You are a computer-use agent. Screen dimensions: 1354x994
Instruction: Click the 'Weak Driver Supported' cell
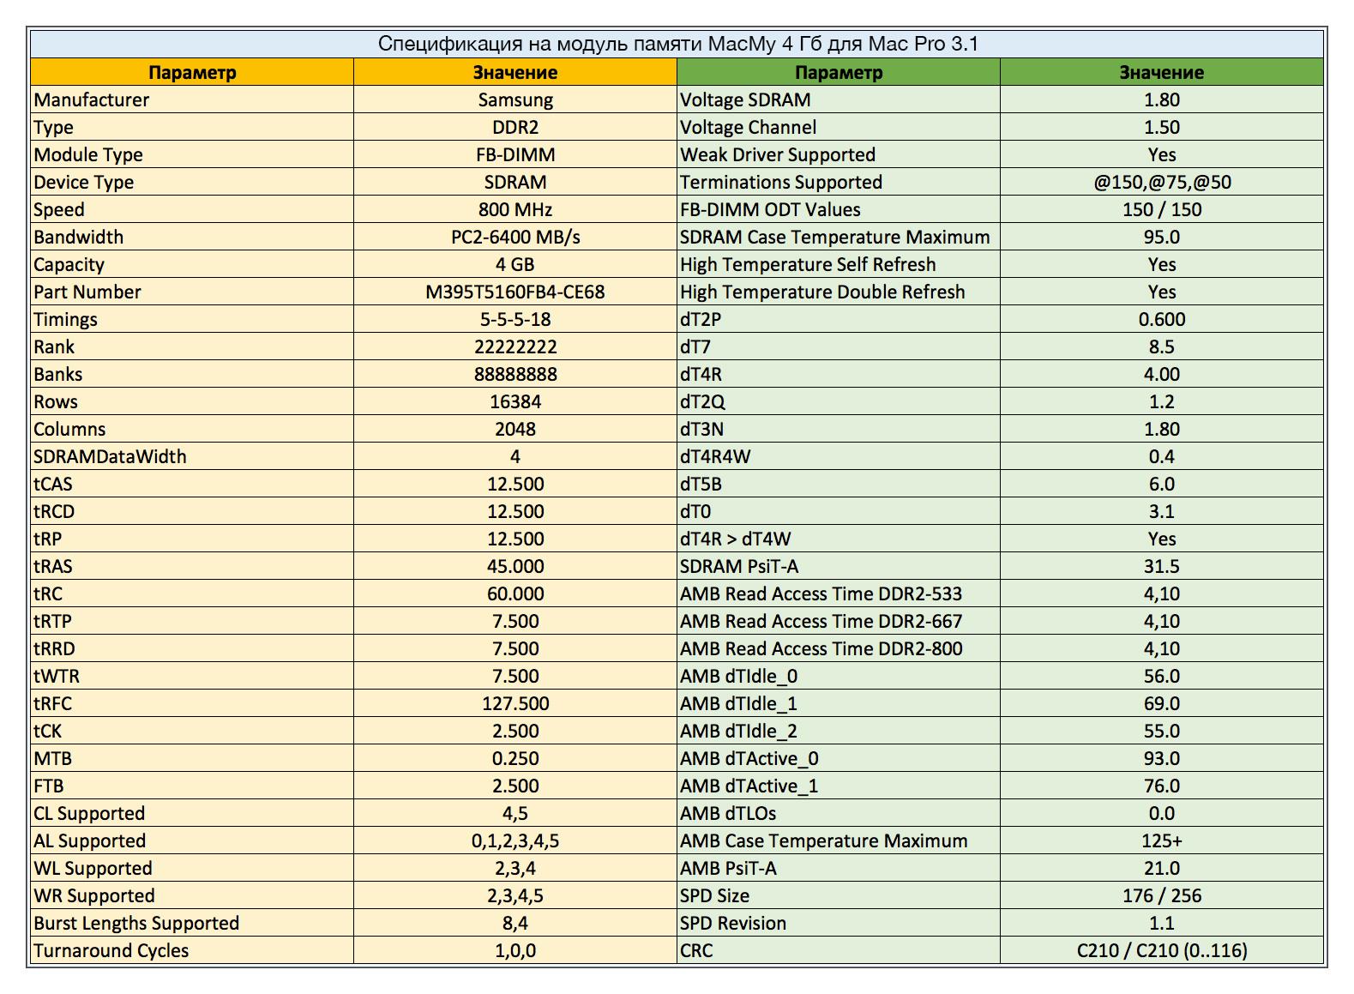point(839,154)
